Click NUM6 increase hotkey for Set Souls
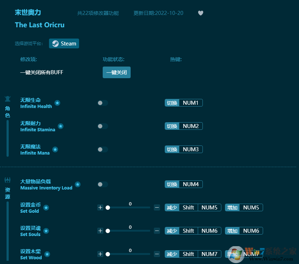The image size is (299, 264). pyautogui.click(x=251, y=231)
